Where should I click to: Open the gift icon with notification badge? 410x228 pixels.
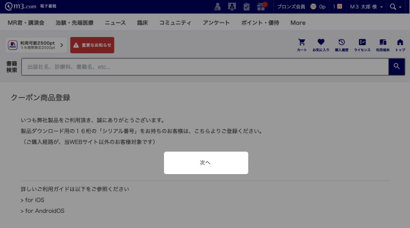(262, 7)
